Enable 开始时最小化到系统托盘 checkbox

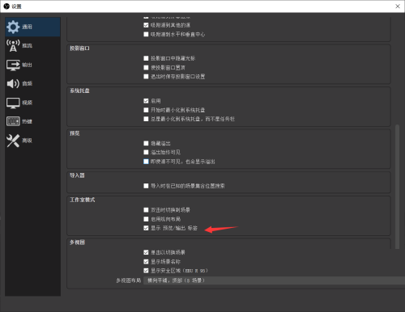coord(146,110)
